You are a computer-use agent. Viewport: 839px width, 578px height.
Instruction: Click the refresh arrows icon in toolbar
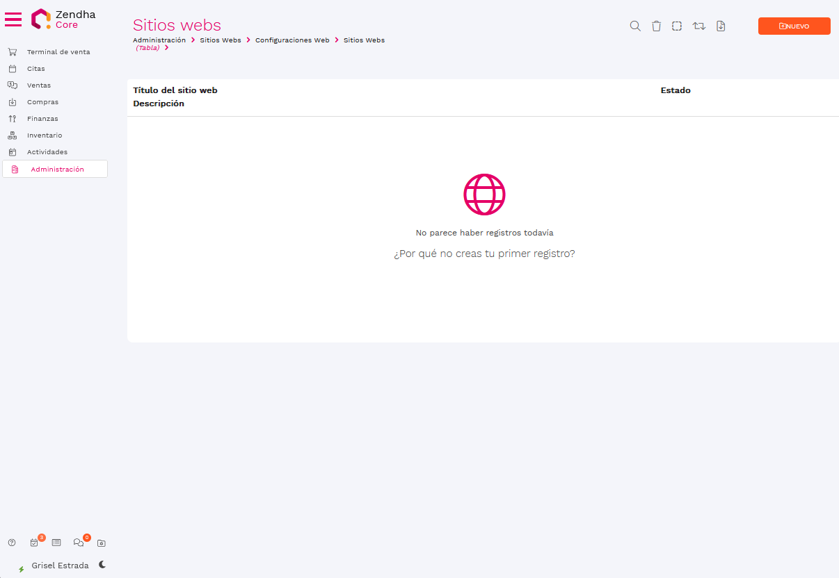699,26
